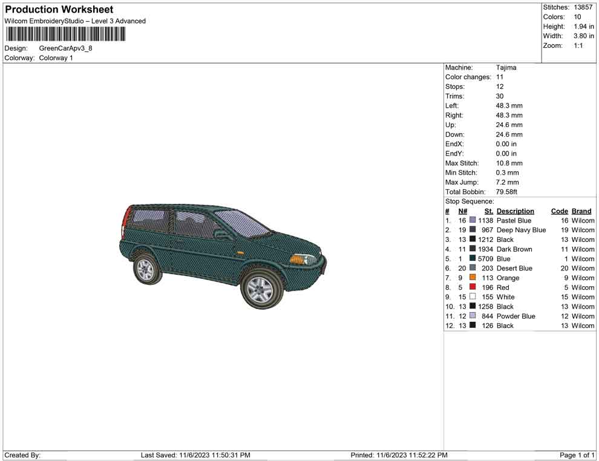Select the Pastel Blue color swatch
The width and height of the screenshot is (599, 461).
pyautogui.click(x=473, y=220)
